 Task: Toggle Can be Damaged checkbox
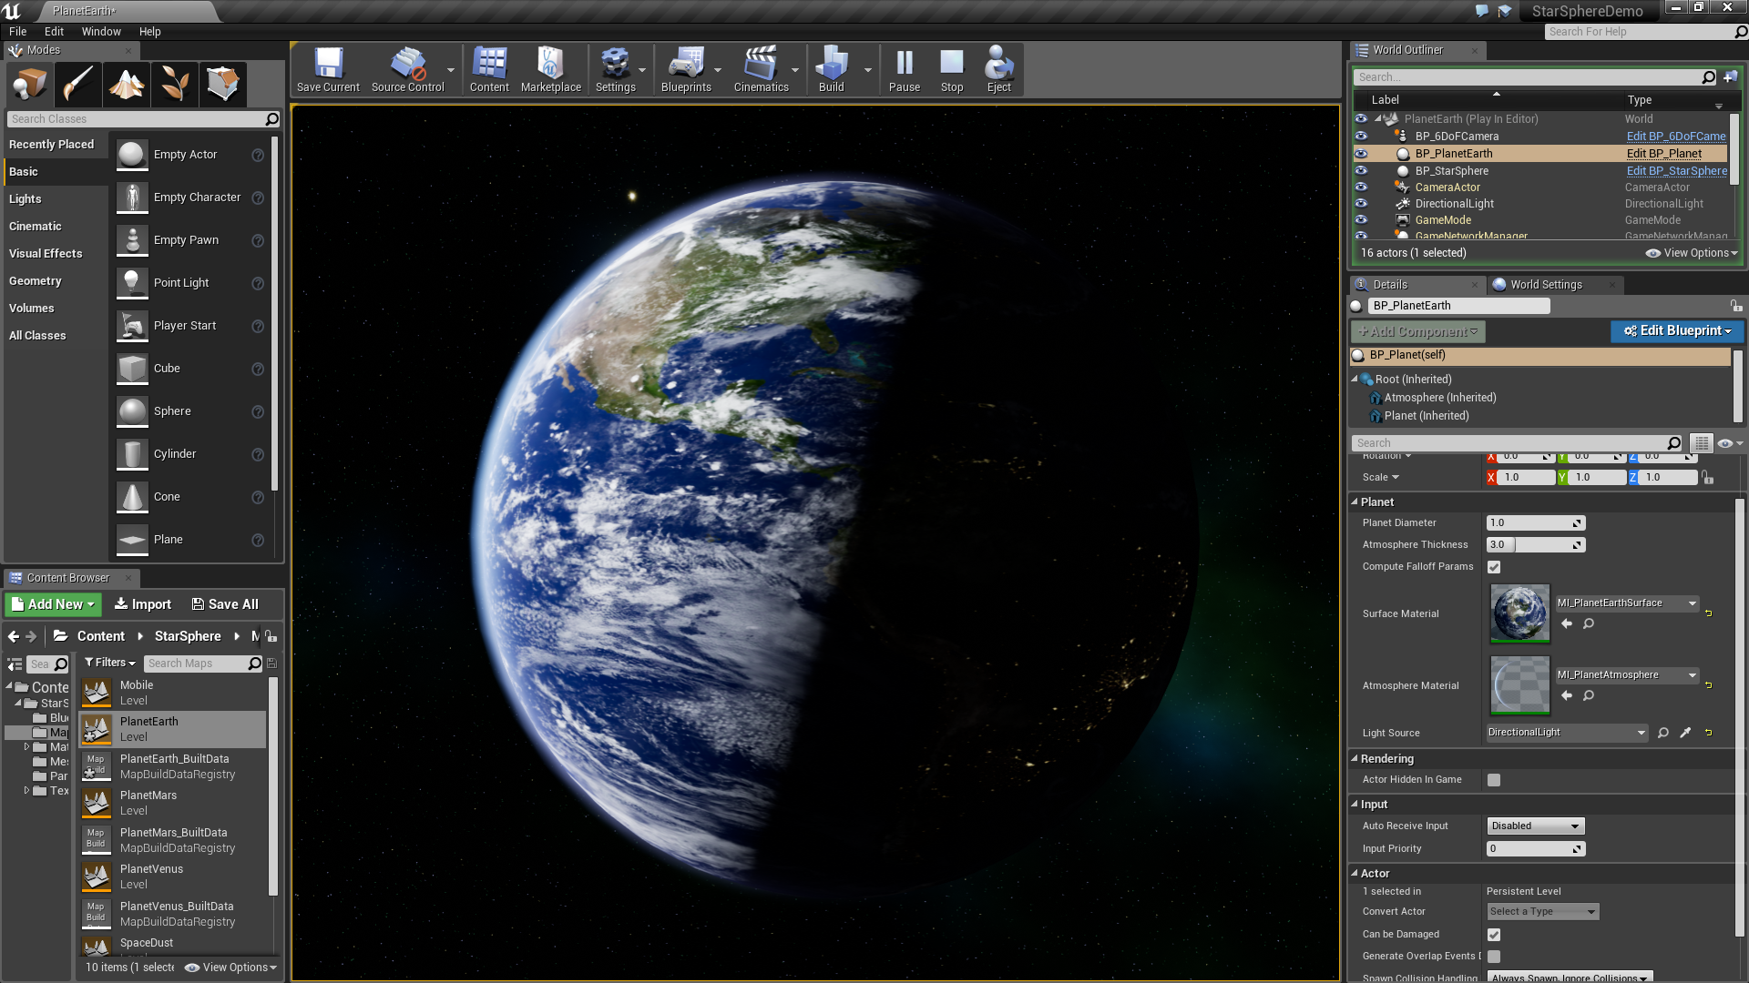tap(1494, 935)
